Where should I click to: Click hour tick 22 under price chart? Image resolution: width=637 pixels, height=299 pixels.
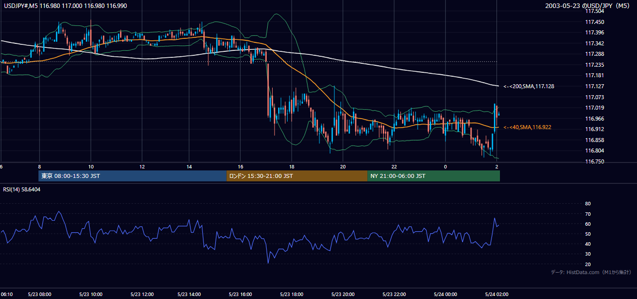pyautogui.click(x=394, y=166)
